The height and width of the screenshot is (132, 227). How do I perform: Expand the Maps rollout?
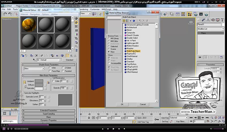pyautogui.click(x=49, y=117)
